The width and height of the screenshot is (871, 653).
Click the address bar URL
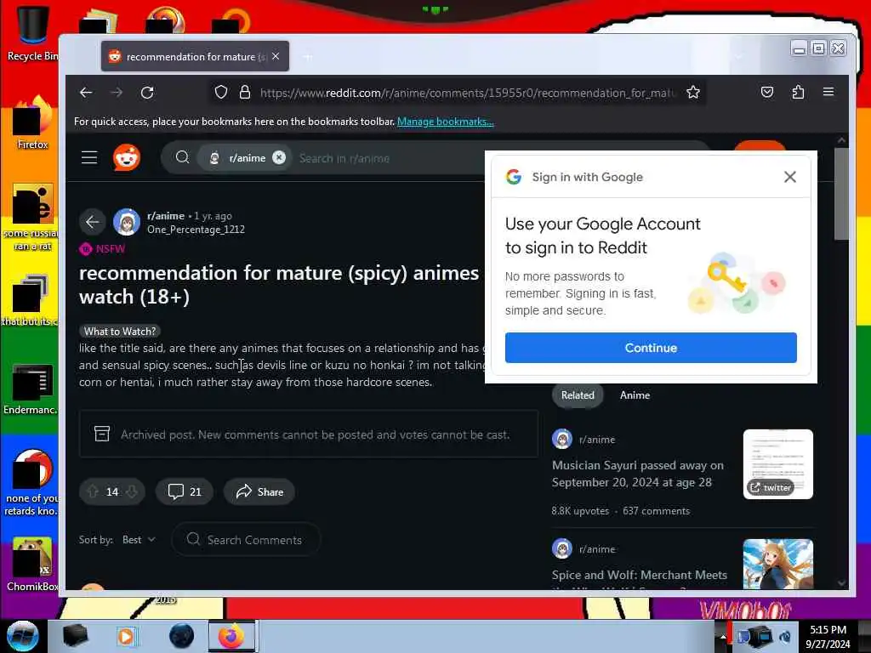[x=467, y=93]
